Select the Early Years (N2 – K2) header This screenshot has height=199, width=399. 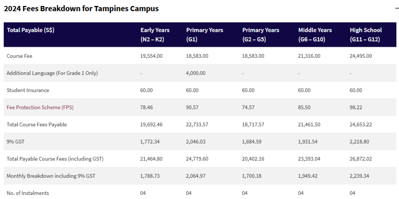pos(155,34)
